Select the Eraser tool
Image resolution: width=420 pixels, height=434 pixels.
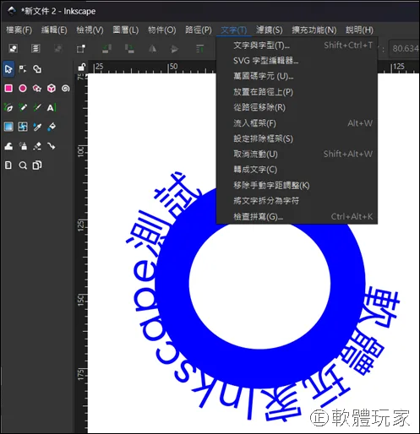click(37, 146)
